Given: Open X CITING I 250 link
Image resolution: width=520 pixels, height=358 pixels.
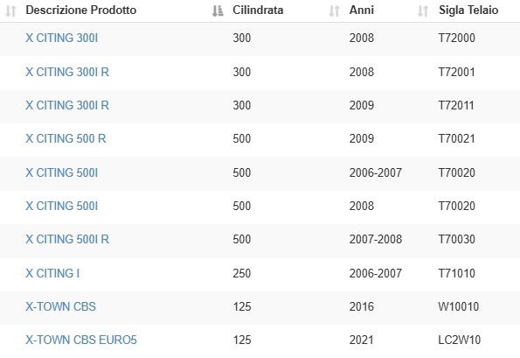Looking at the screenshot, I should (x=52, y=273).
